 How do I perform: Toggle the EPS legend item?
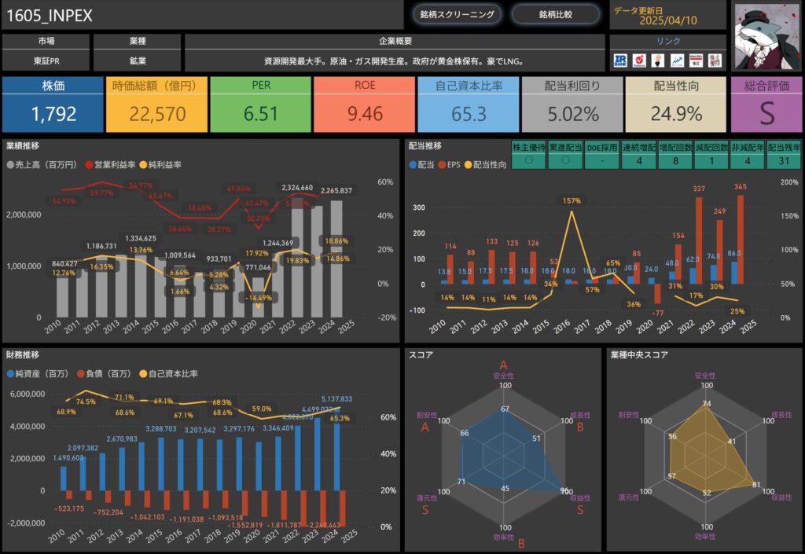click(449, 165)
